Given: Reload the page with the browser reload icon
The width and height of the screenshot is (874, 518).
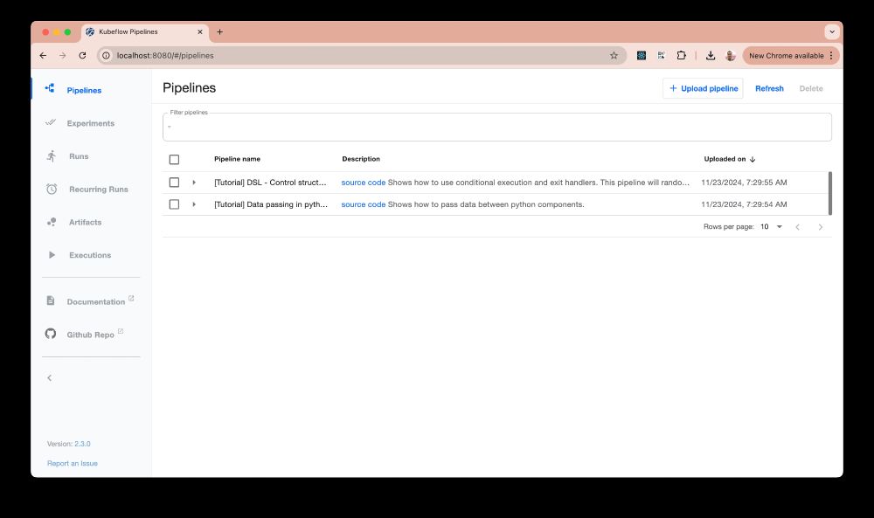Looking at the screenshot, I should coord(82,56).
